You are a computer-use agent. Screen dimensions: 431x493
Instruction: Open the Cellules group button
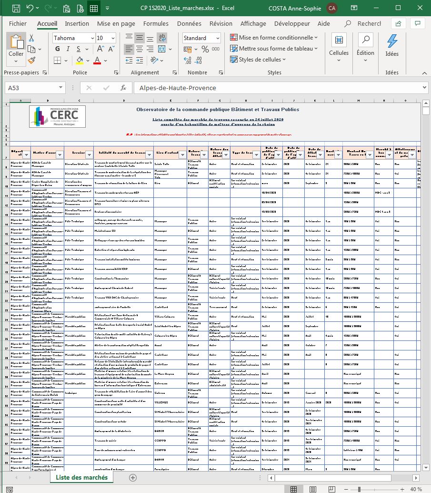[x=339, y=47]
